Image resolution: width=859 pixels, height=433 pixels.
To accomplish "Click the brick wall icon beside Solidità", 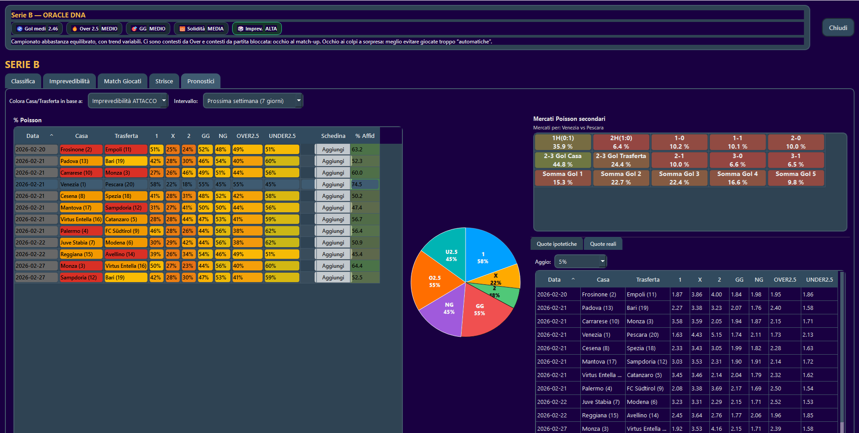I will pos(182,29).
